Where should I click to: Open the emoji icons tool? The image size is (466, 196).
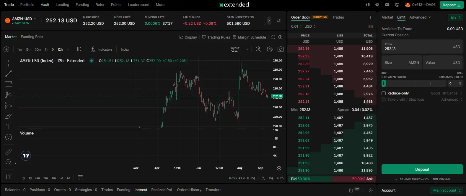pos(9,137)
